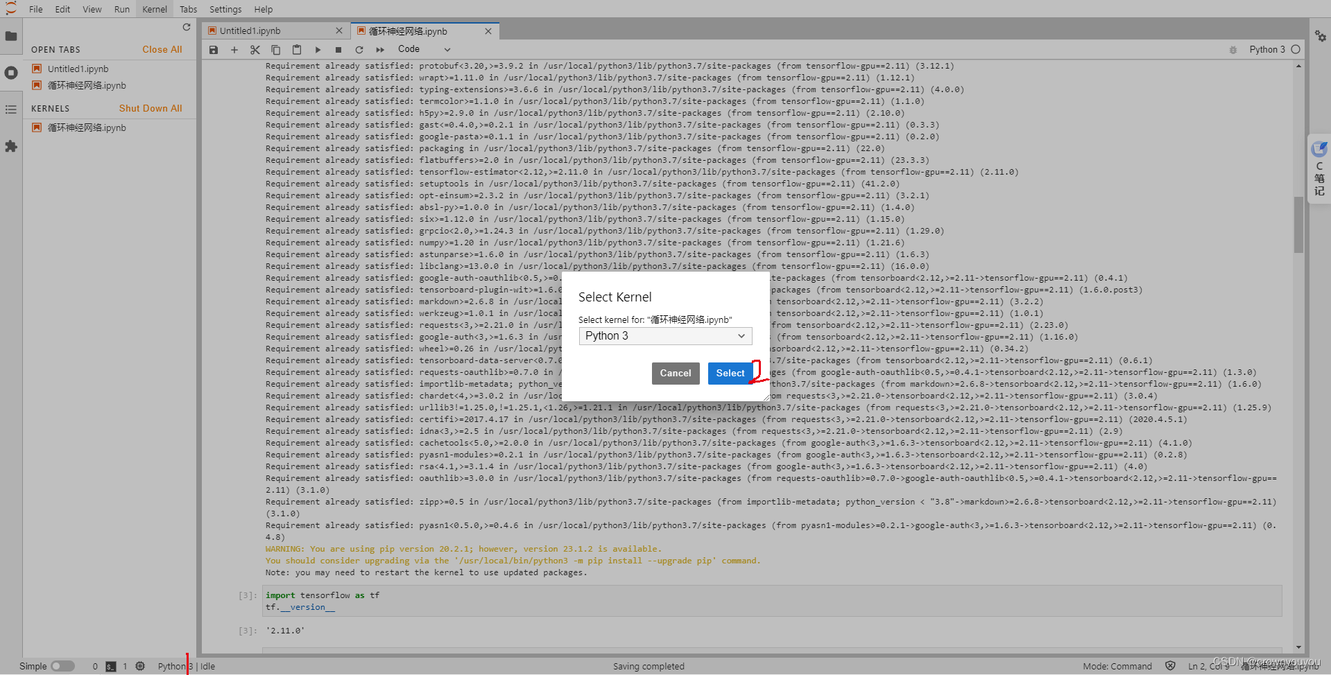Expand the Python 3 kernel selection dropdown
Image resolution: width=1331 pixels, height=675 pixels.
pyautogui.click(x=665, y=336)
